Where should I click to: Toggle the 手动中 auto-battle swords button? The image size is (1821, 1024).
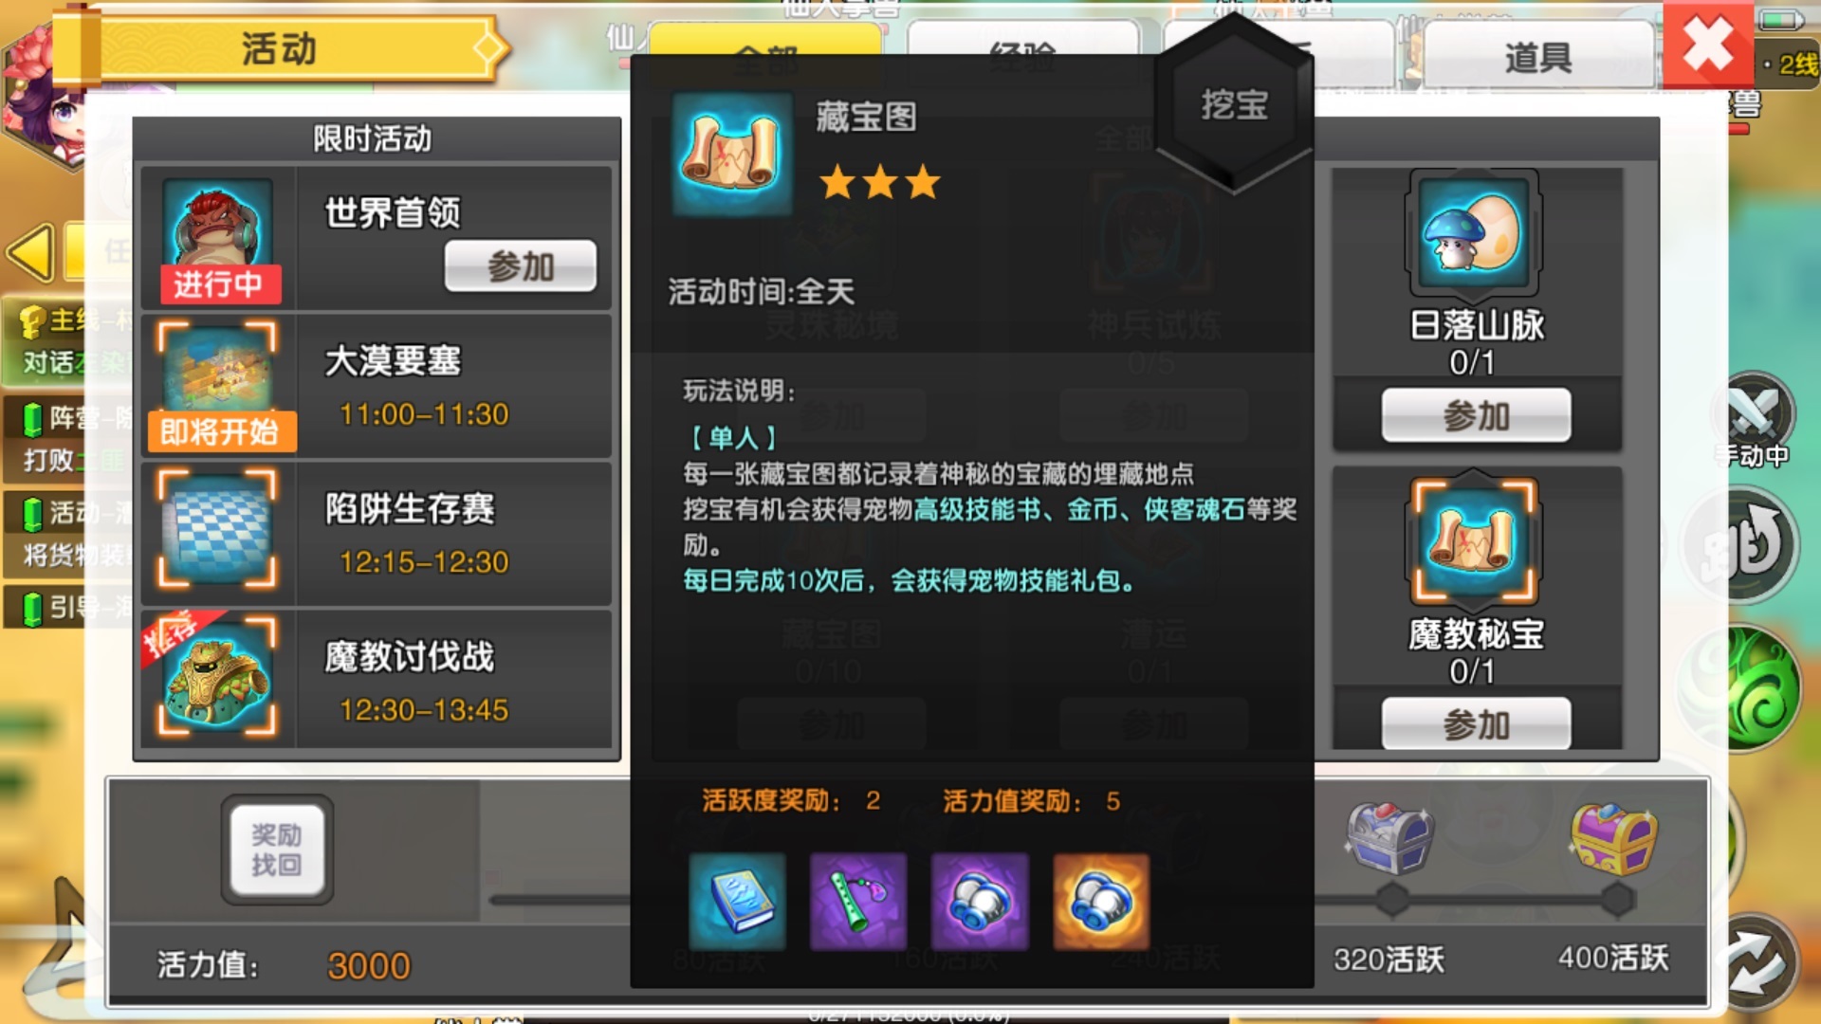1755,417
